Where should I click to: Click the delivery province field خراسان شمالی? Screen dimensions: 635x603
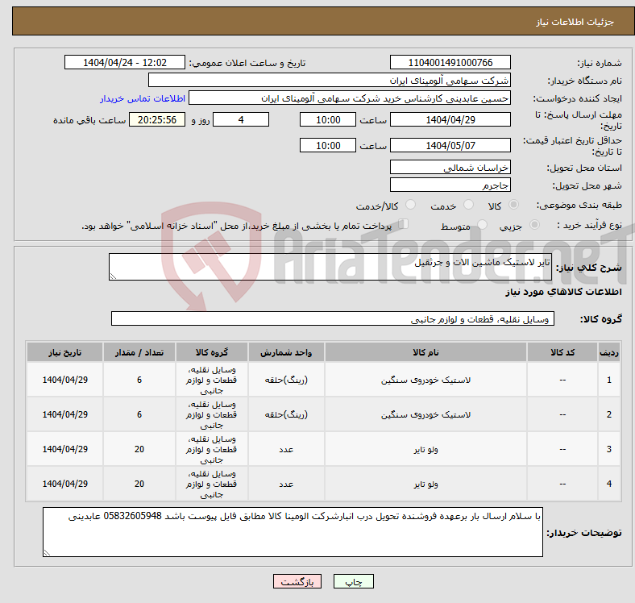450,167
